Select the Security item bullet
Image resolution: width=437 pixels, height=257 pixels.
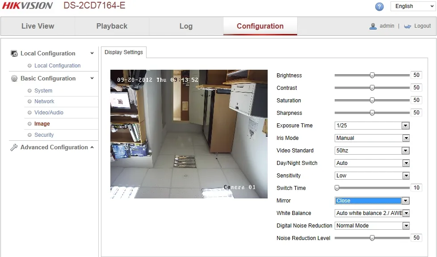point(29,135)
